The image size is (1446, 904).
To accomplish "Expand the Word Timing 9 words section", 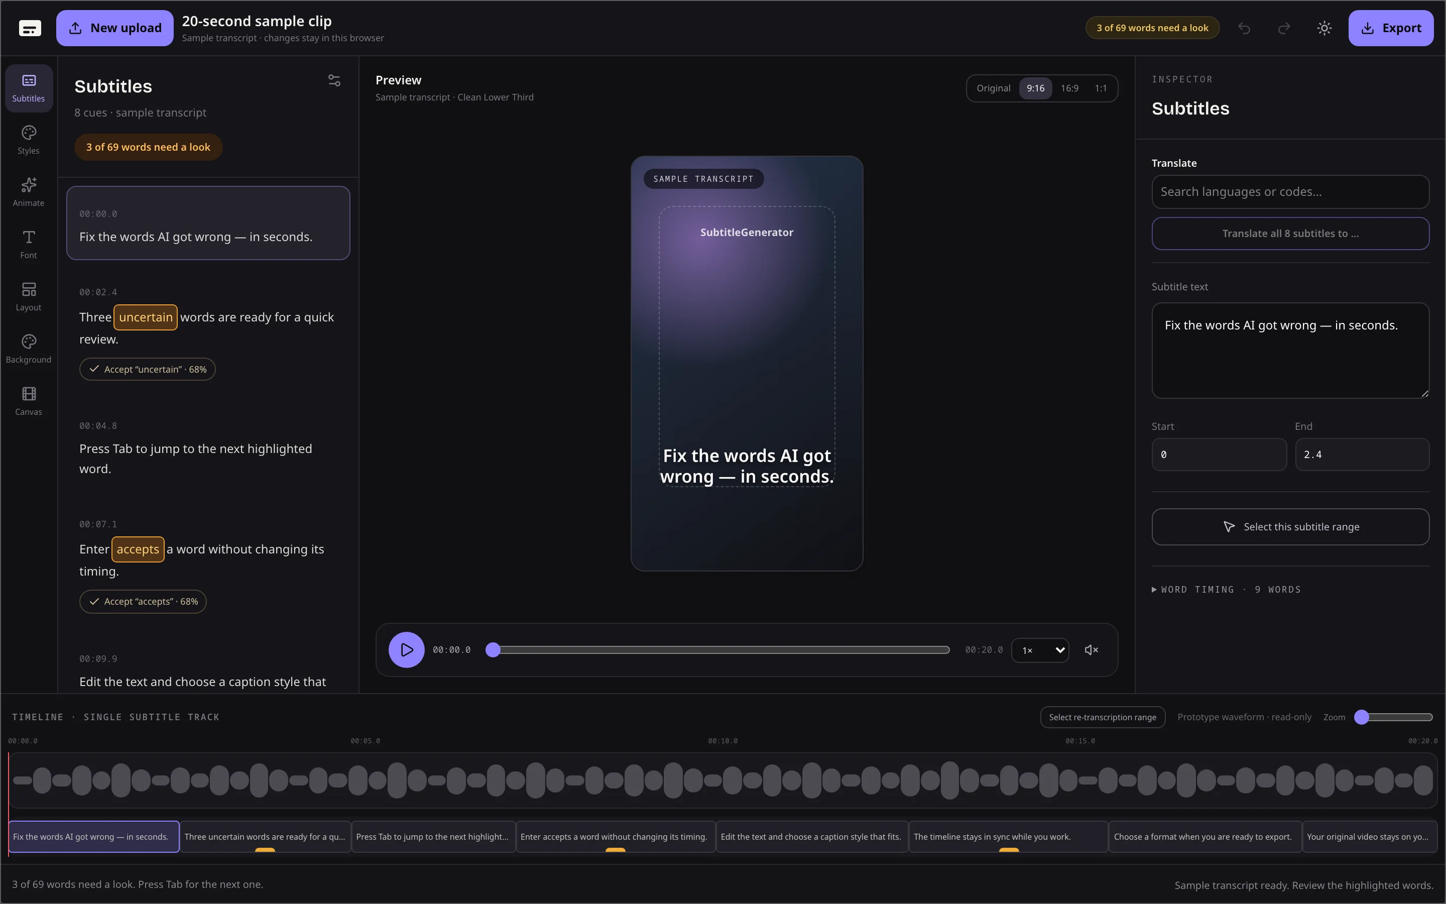I will point(1226,590).
